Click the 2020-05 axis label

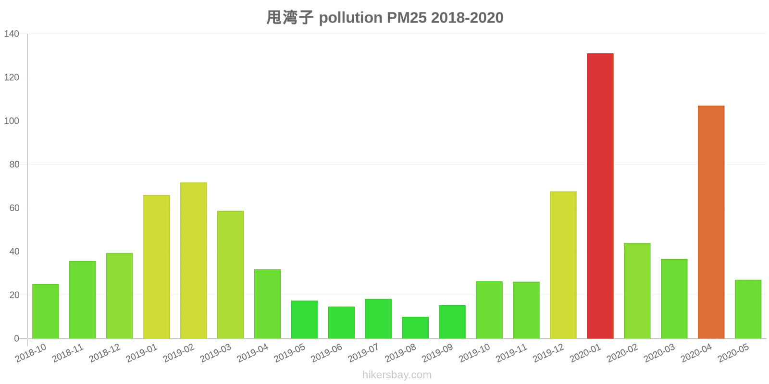pos(734,353)
